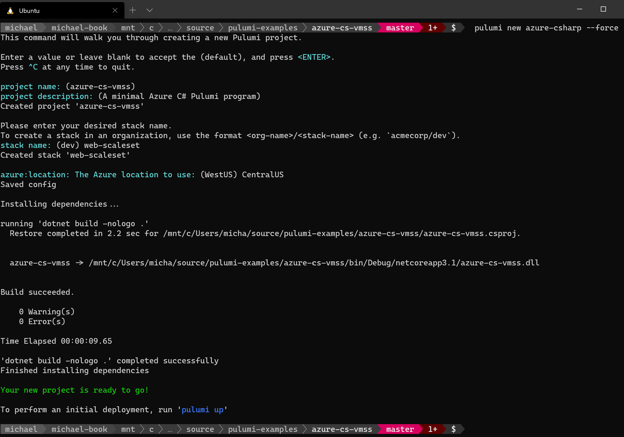Click 'Time Elapsed 00:00:09.65' line
Viewport: 624px width, 437px height.
pyautogui.click(x=56, y=341)
